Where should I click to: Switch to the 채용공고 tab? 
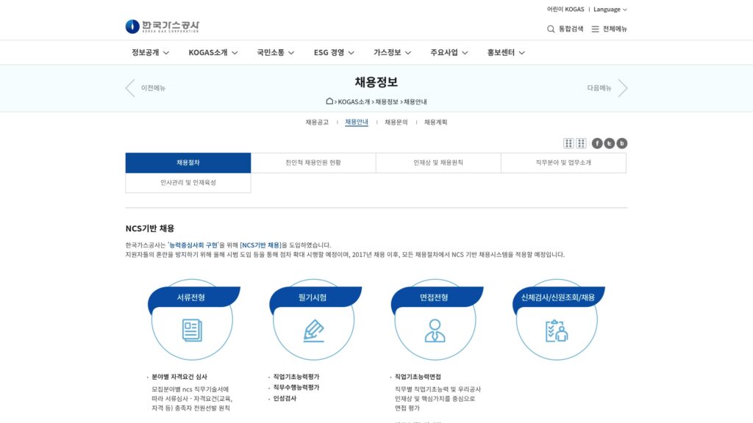click(318, 122)
